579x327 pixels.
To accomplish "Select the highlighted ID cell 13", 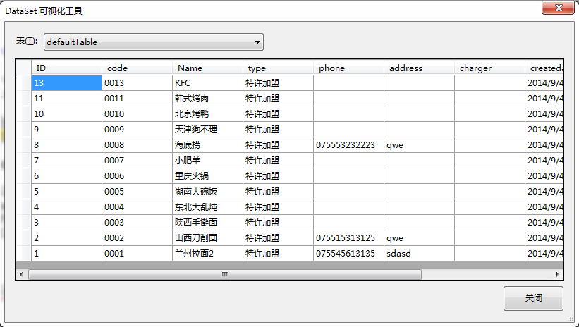I will (x=66, y=83).
